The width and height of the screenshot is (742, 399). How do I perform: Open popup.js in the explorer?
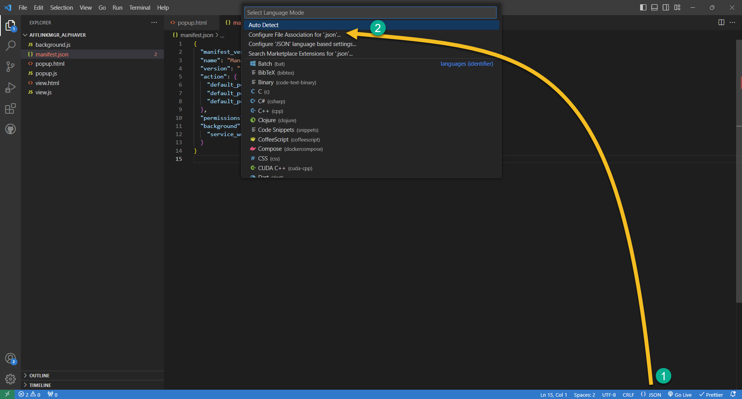[x=92, y=73]
